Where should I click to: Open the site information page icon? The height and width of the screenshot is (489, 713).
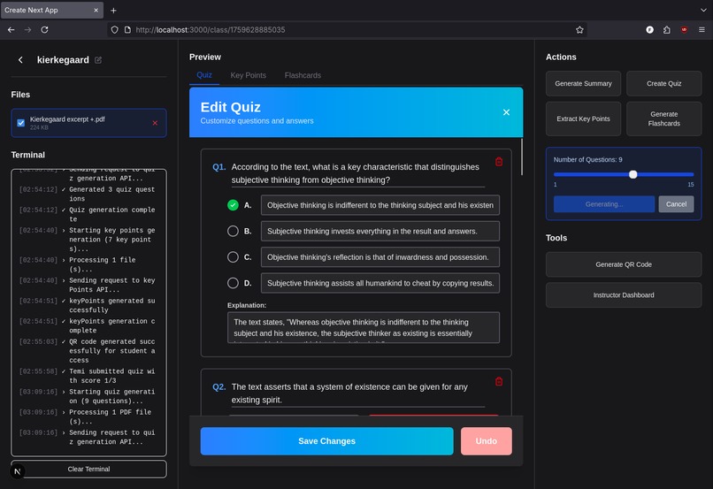click(127, 29)
